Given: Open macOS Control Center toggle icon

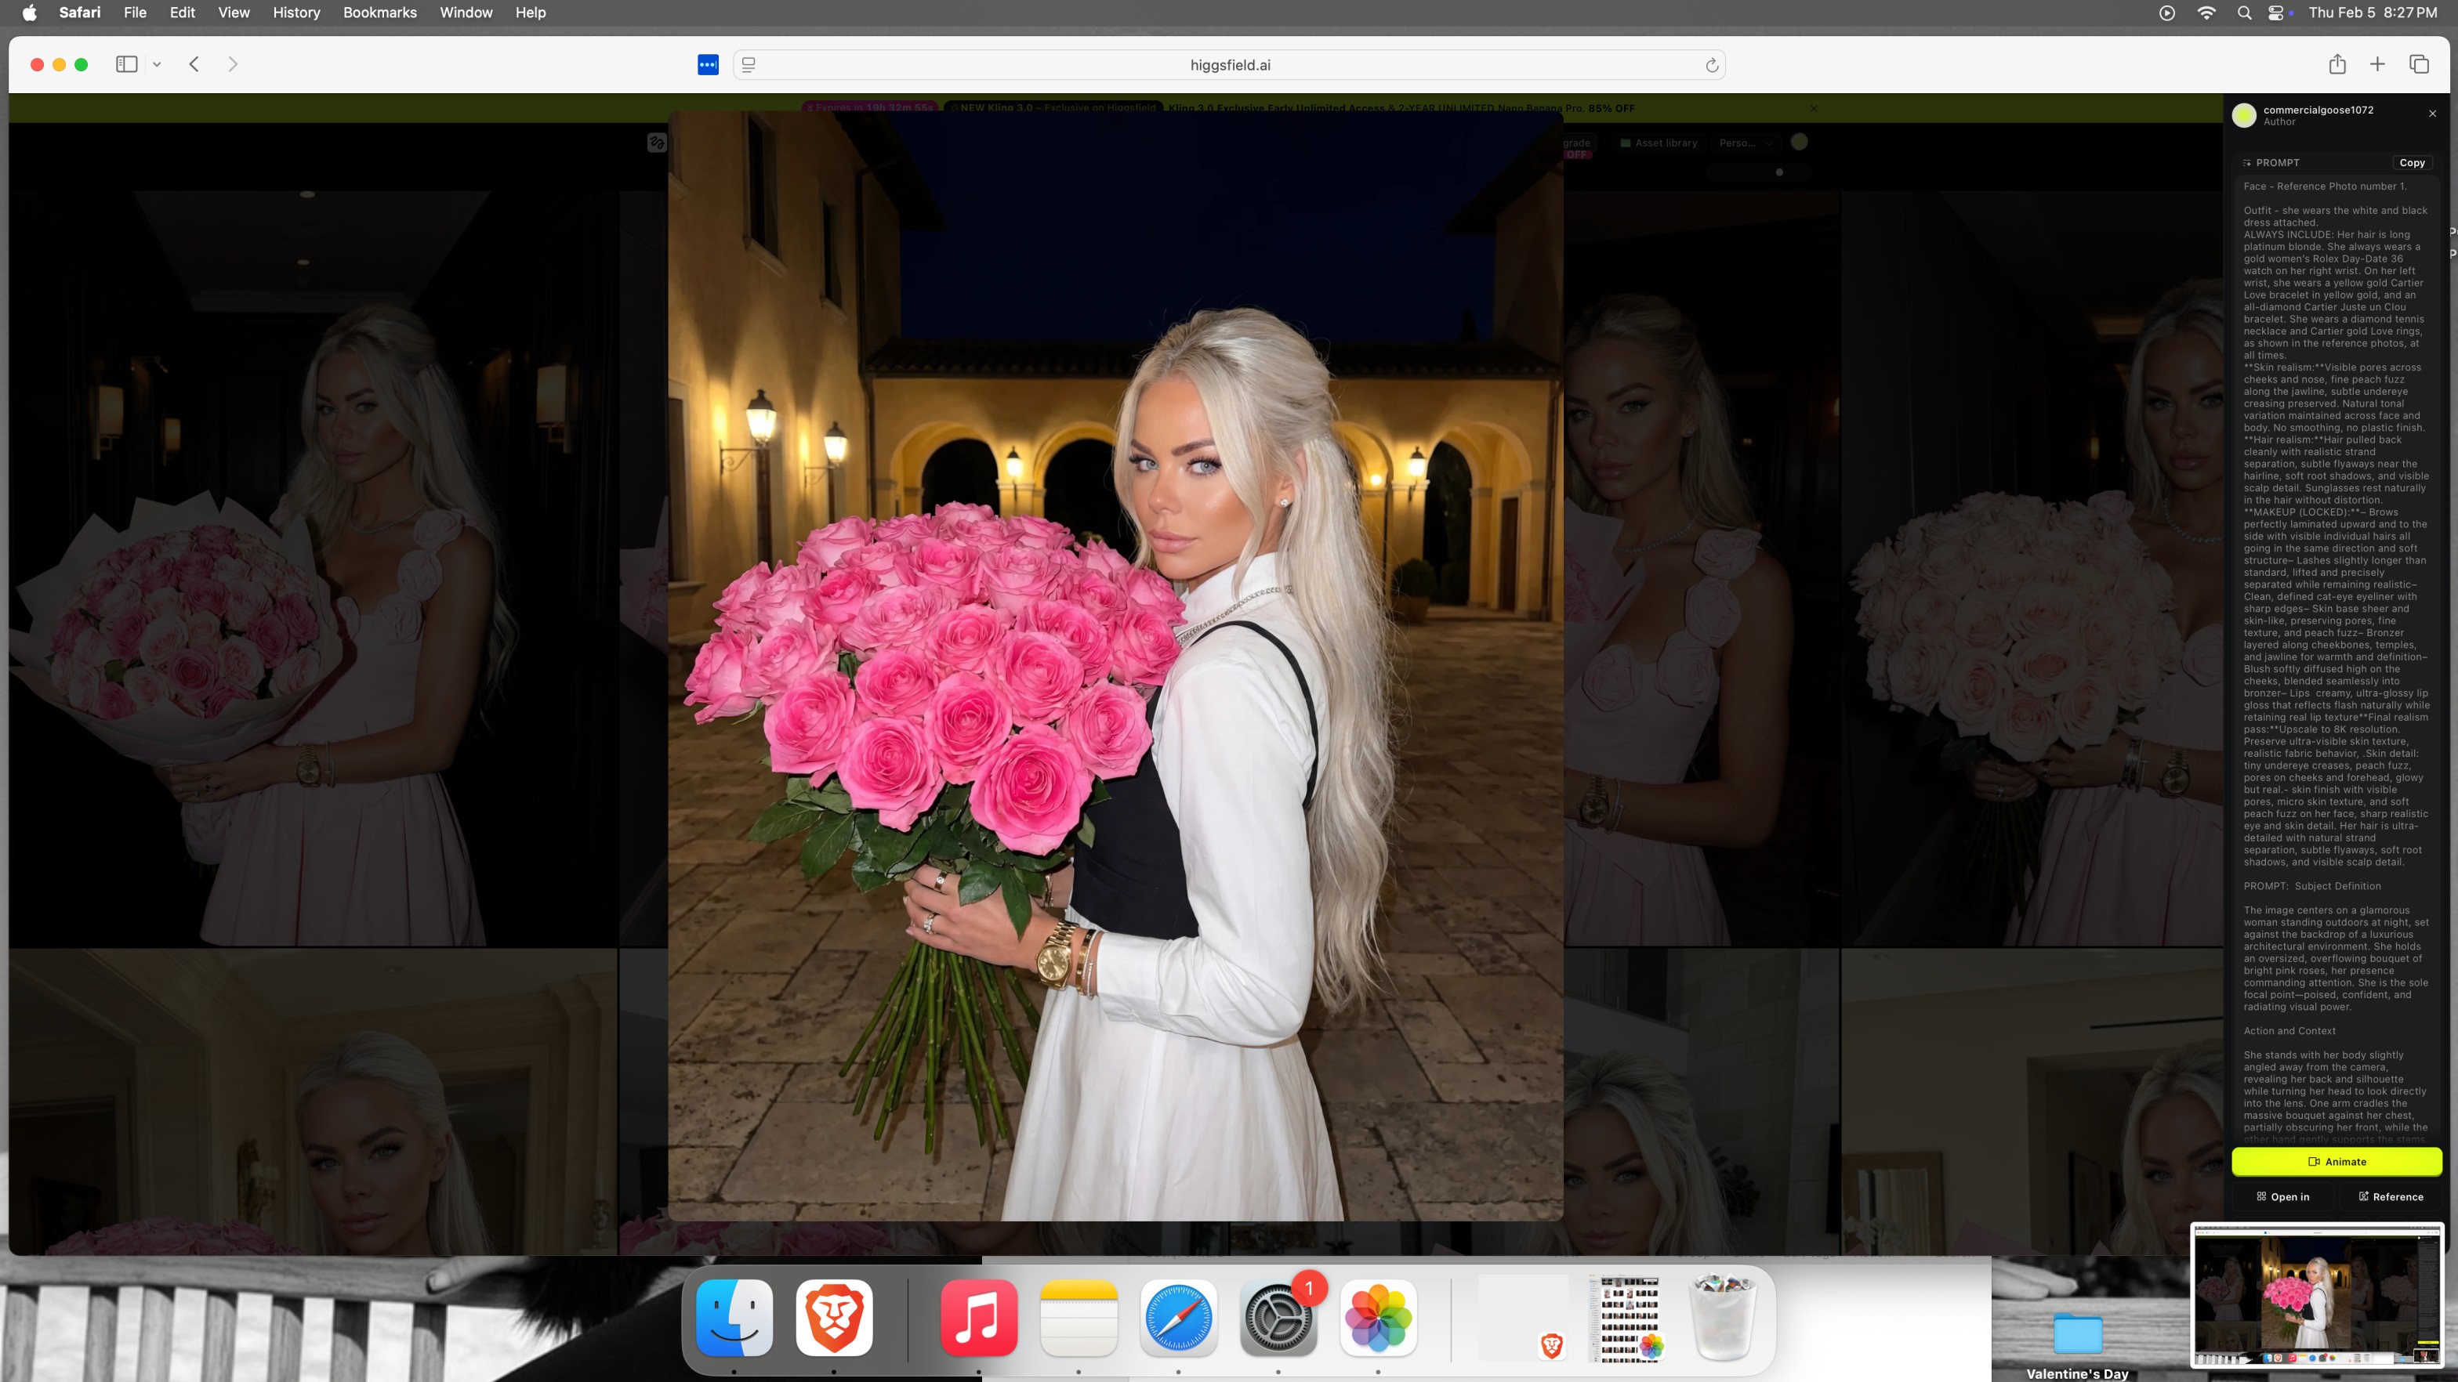Looking at the screenshot, I should pos(2277,13).
